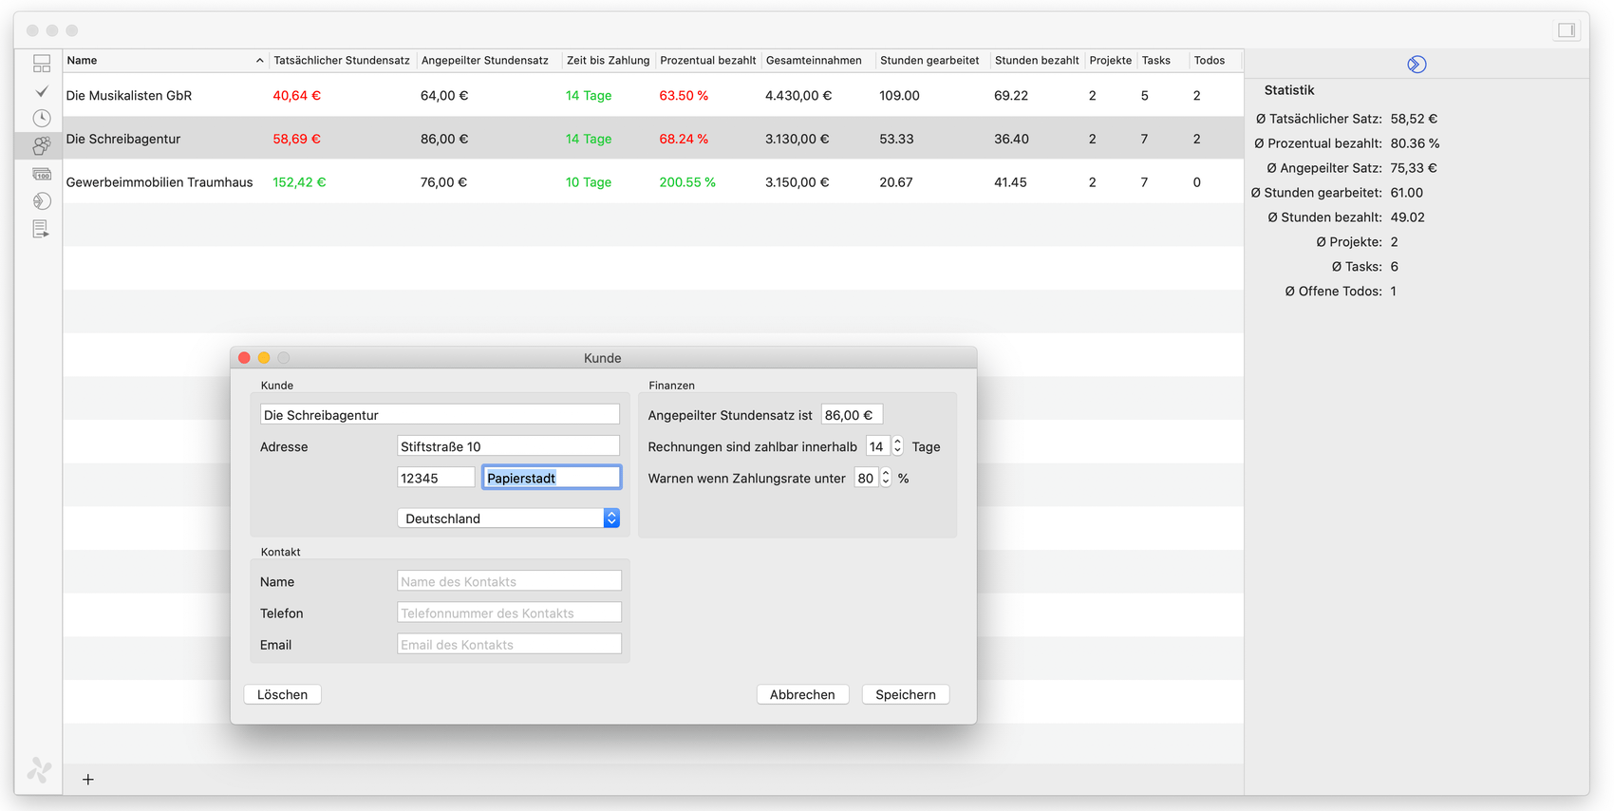
Task: Open the pie chart statistics sidebar icon
Action: click(42, 201)
